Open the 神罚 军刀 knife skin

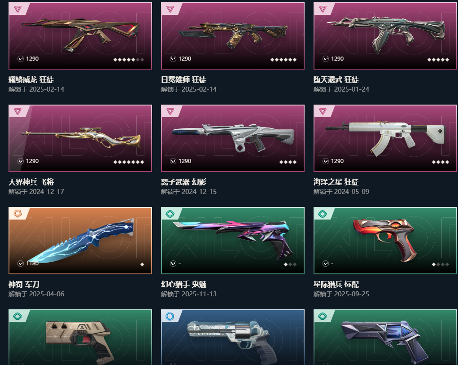click(80, 240)
